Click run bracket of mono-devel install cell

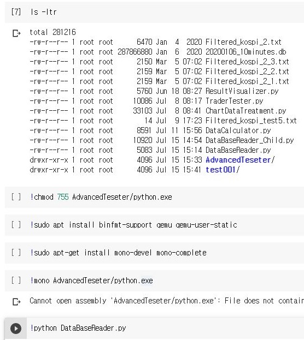pos(16,253)
